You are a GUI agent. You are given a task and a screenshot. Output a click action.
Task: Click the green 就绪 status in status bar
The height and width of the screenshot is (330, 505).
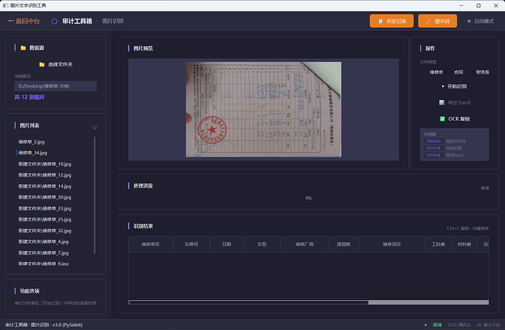coord(437,325)
